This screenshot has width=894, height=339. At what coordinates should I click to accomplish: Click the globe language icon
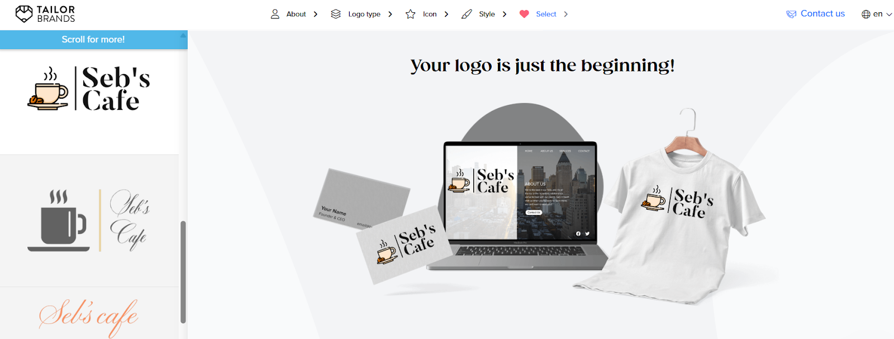(866, 14)
